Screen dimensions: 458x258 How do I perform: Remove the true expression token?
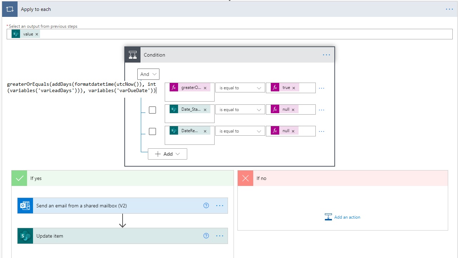(x=294, y=88)
